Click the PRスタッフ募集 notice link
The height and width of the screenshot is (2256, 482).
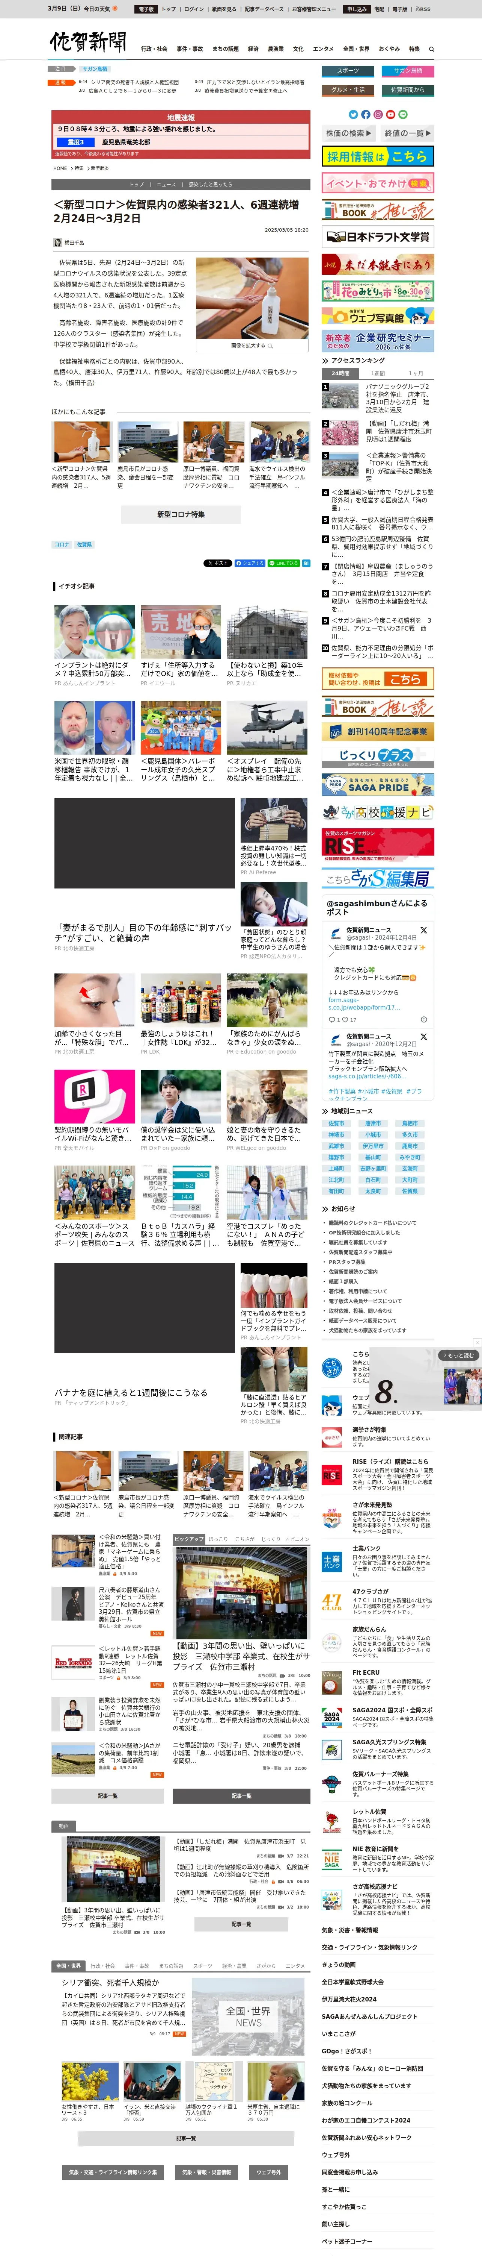(x=347, y=1262)
